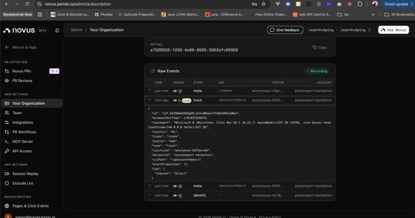
Task: Click origin globe icon in meta /compare row
Action: click(180, 91)
